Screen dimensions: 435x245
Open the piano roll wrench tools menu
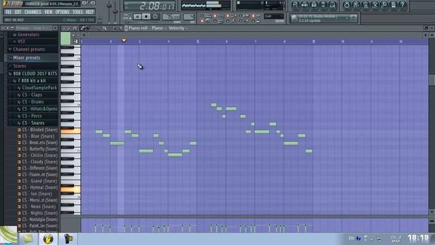tap(69, 28)
